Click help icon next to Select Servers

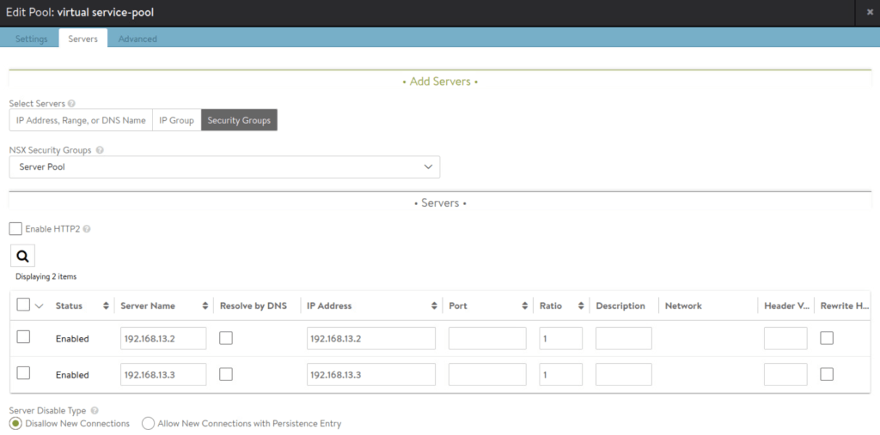tap(71, 104)
